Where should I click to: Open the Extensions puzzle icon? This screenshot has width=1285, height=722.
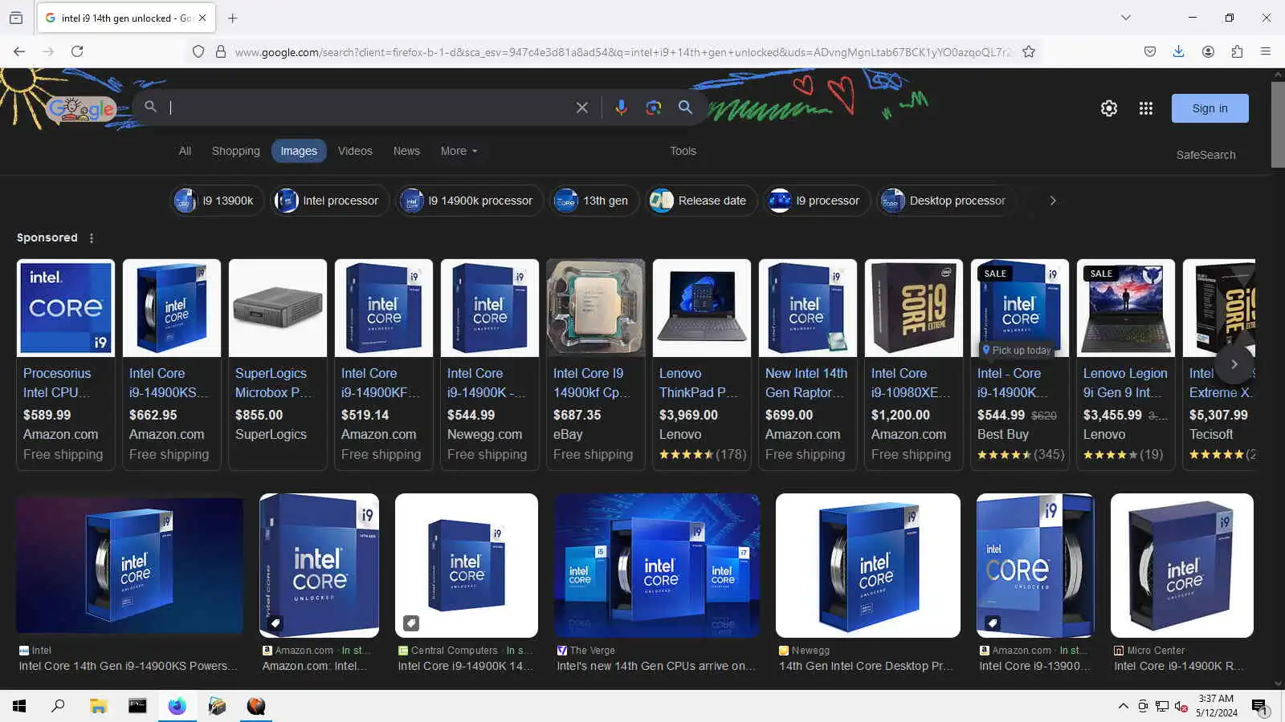coord(1237,51)
